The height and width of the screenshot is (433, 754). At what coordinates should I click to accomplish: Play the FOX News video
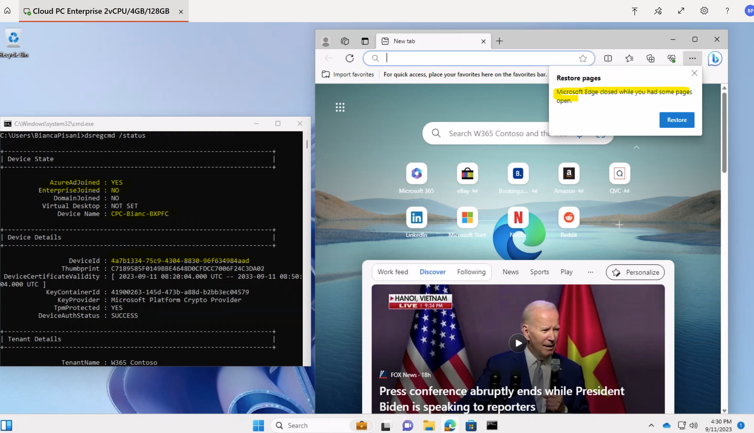pos(518,343)
